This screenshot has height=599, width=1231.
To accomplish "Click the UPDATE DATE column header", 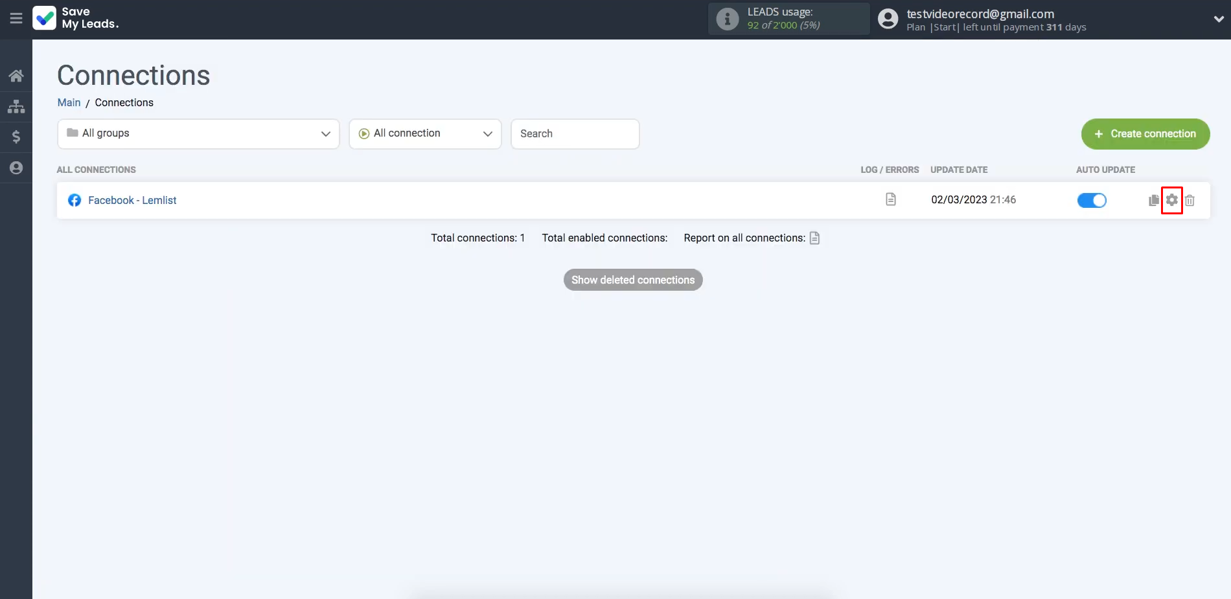I will (x=959, y=170).
